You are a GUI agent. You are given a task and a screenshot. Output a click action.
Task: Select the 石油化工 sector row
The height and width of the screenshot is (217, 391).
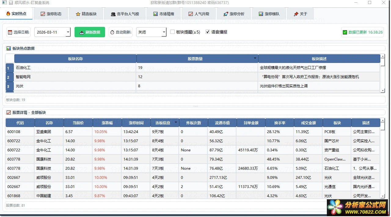point(75,68)
